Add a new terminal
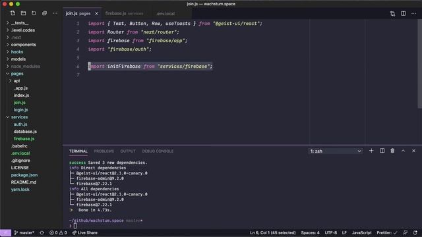 371,151
